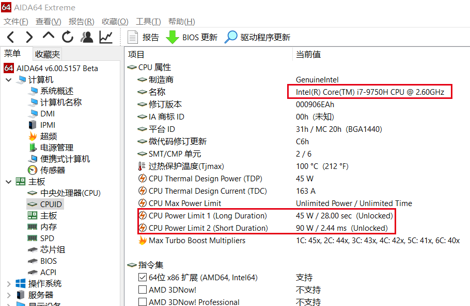470x306 pixels.
Task: Toggle 64位 x86 扩展 checkbox
Action: click(x=143, y=277)
